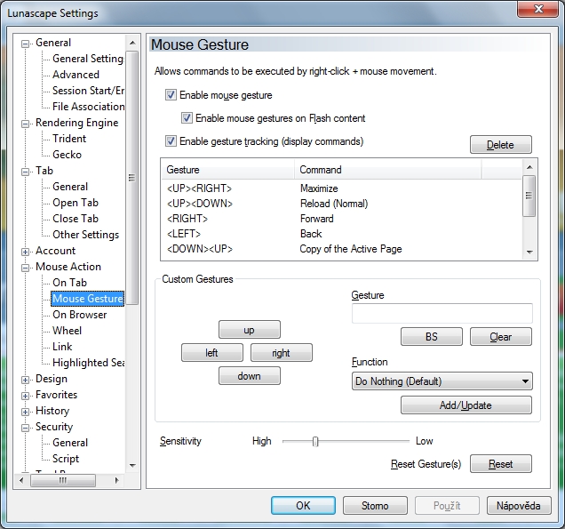Viewport: 565px width, 529px height.
Task: Sort list by Command column header
Action: [387, 170]
